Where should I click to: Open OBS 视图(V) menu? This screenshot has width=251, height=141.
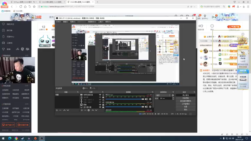coord(73,22)
